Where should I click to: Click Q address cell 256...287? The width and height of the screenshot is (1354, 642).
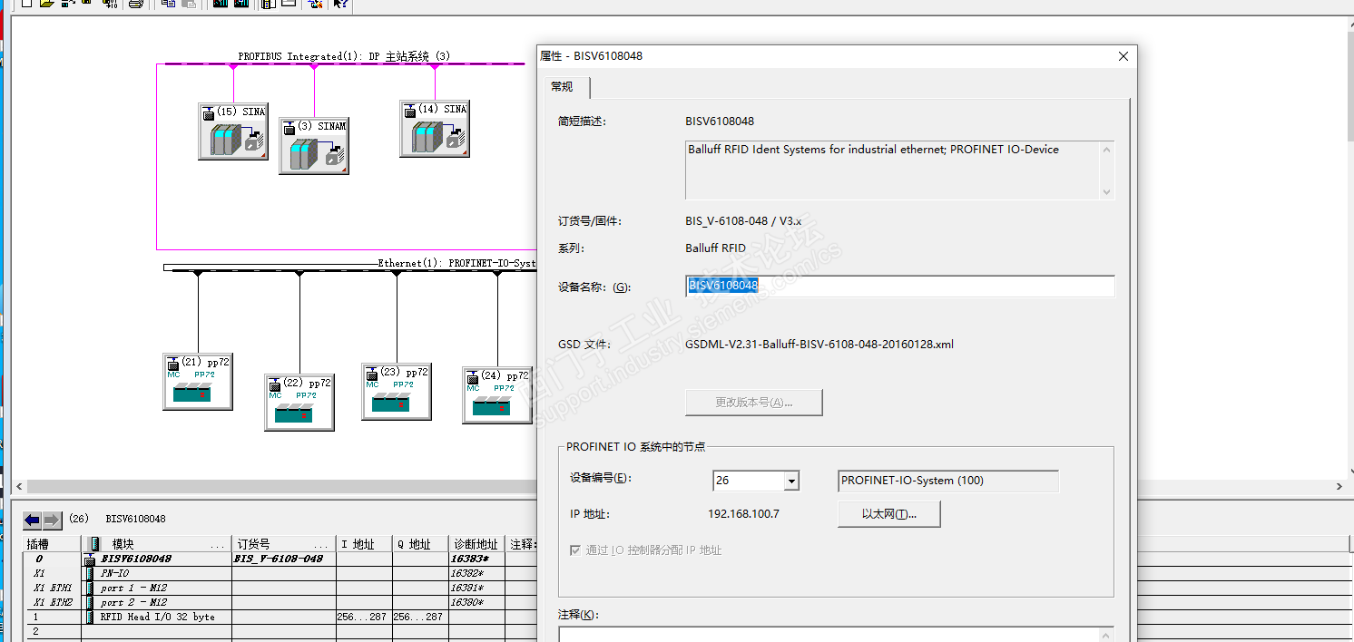coord(420,617)
